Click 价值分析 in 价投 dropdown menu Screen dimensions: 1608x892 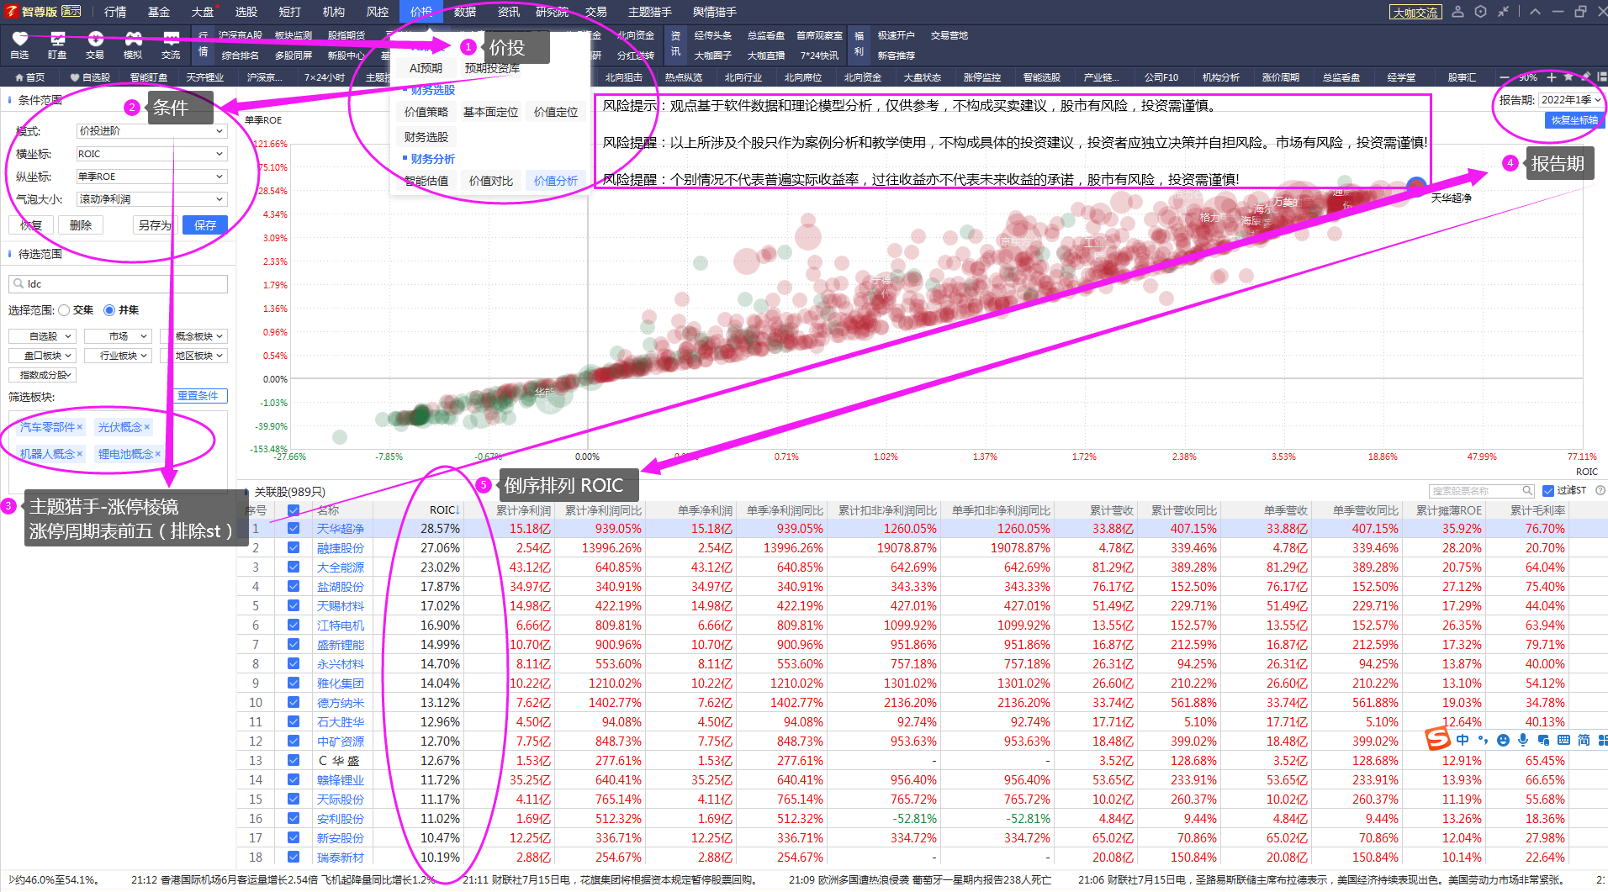tap(556, 181)
